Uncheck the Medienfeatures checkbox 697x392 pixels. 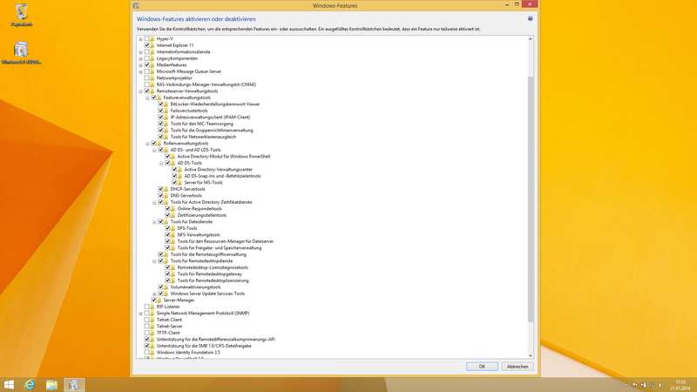146,64
